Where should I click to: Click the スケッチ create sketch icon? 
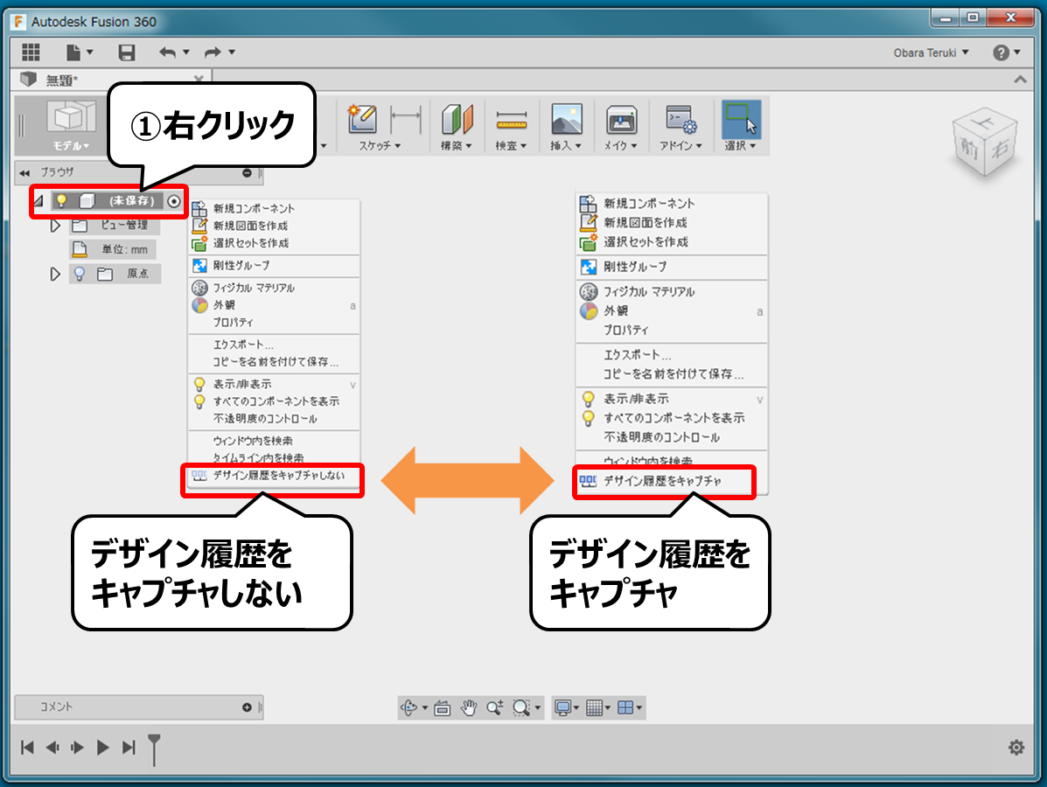pos(363,119)
